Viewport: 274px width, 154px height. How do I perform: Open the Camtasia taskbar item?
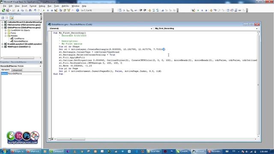[x=57, y=151]
